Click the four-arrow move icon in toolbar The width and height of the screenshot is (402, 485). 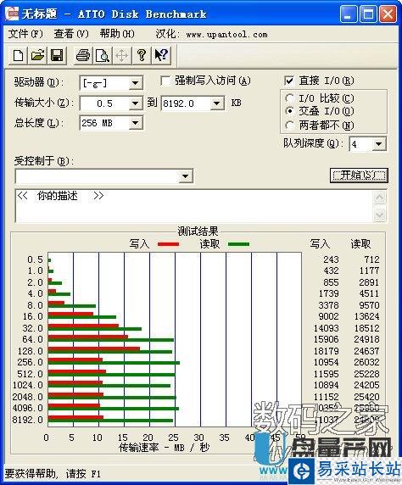click(x=121, y=55)
